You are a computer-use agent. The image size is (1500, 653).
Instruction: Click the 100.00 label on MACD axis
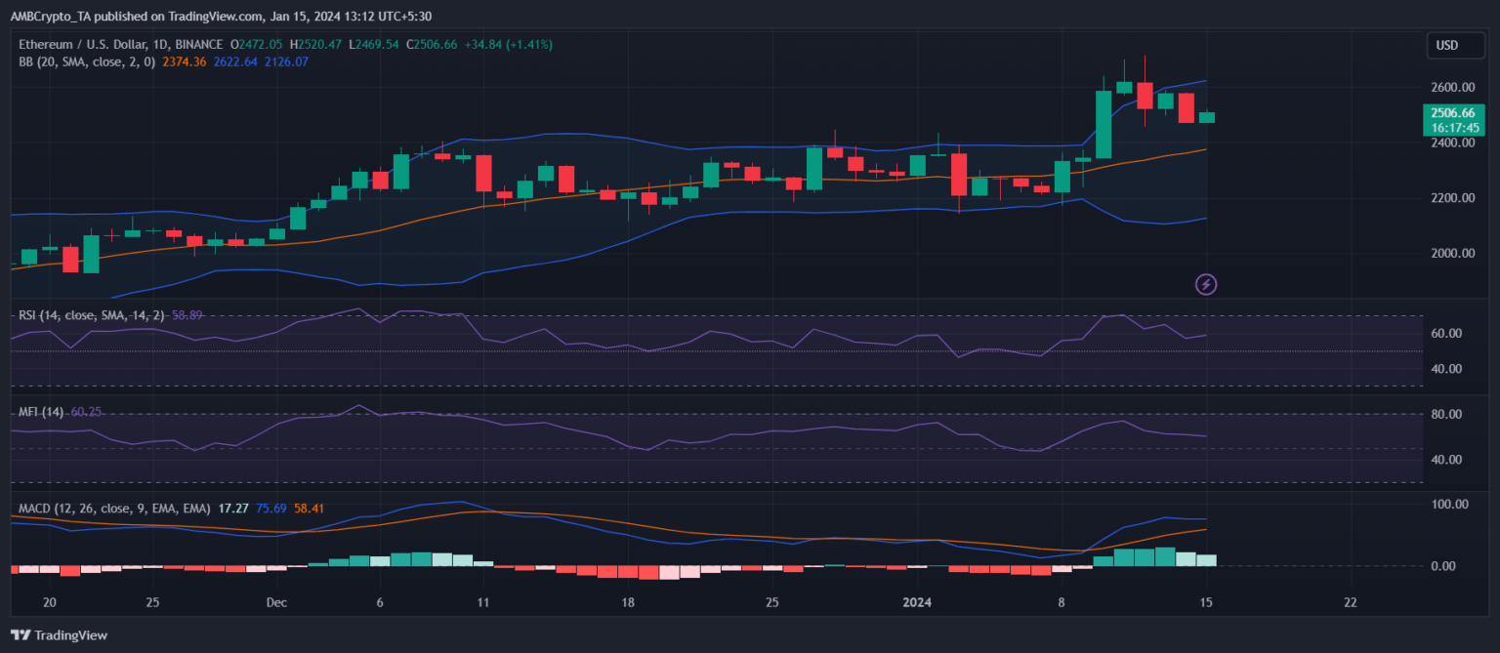coord(1451,505)
